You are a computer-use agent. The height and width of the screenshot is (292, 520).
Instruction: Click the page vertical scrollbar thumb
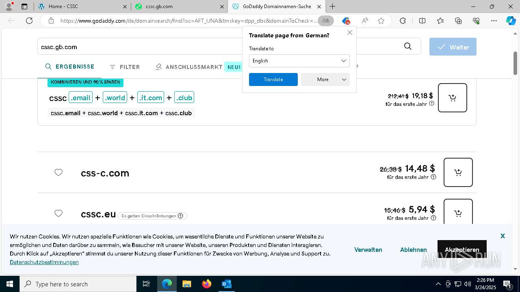(x=515, y=63)
